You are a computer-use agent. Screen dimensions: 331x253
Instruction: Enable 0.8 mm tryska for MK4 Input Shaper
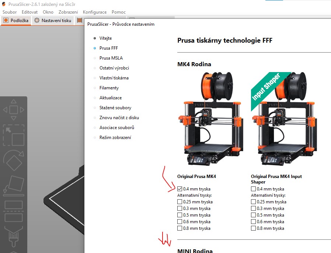tap(254, 228)
